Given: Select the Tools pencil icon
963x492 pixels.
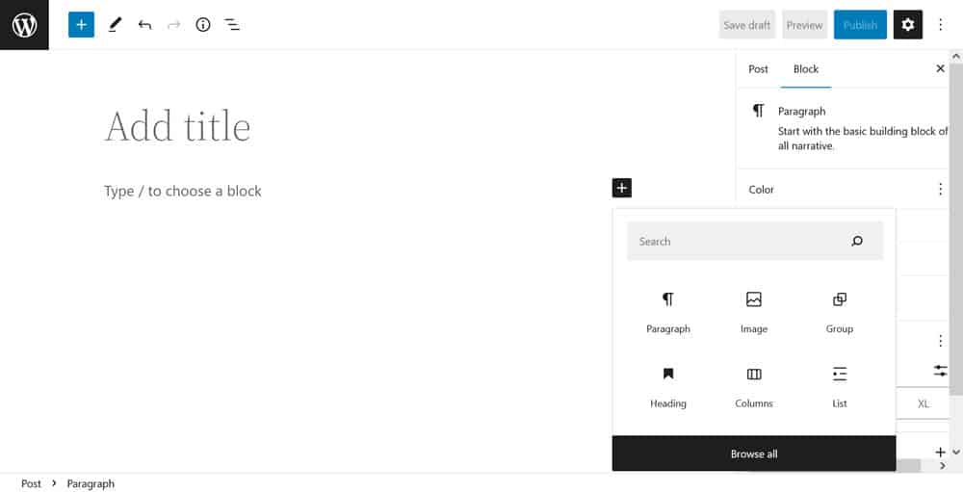Looking at the screenshot, I should tap(115, 25).
